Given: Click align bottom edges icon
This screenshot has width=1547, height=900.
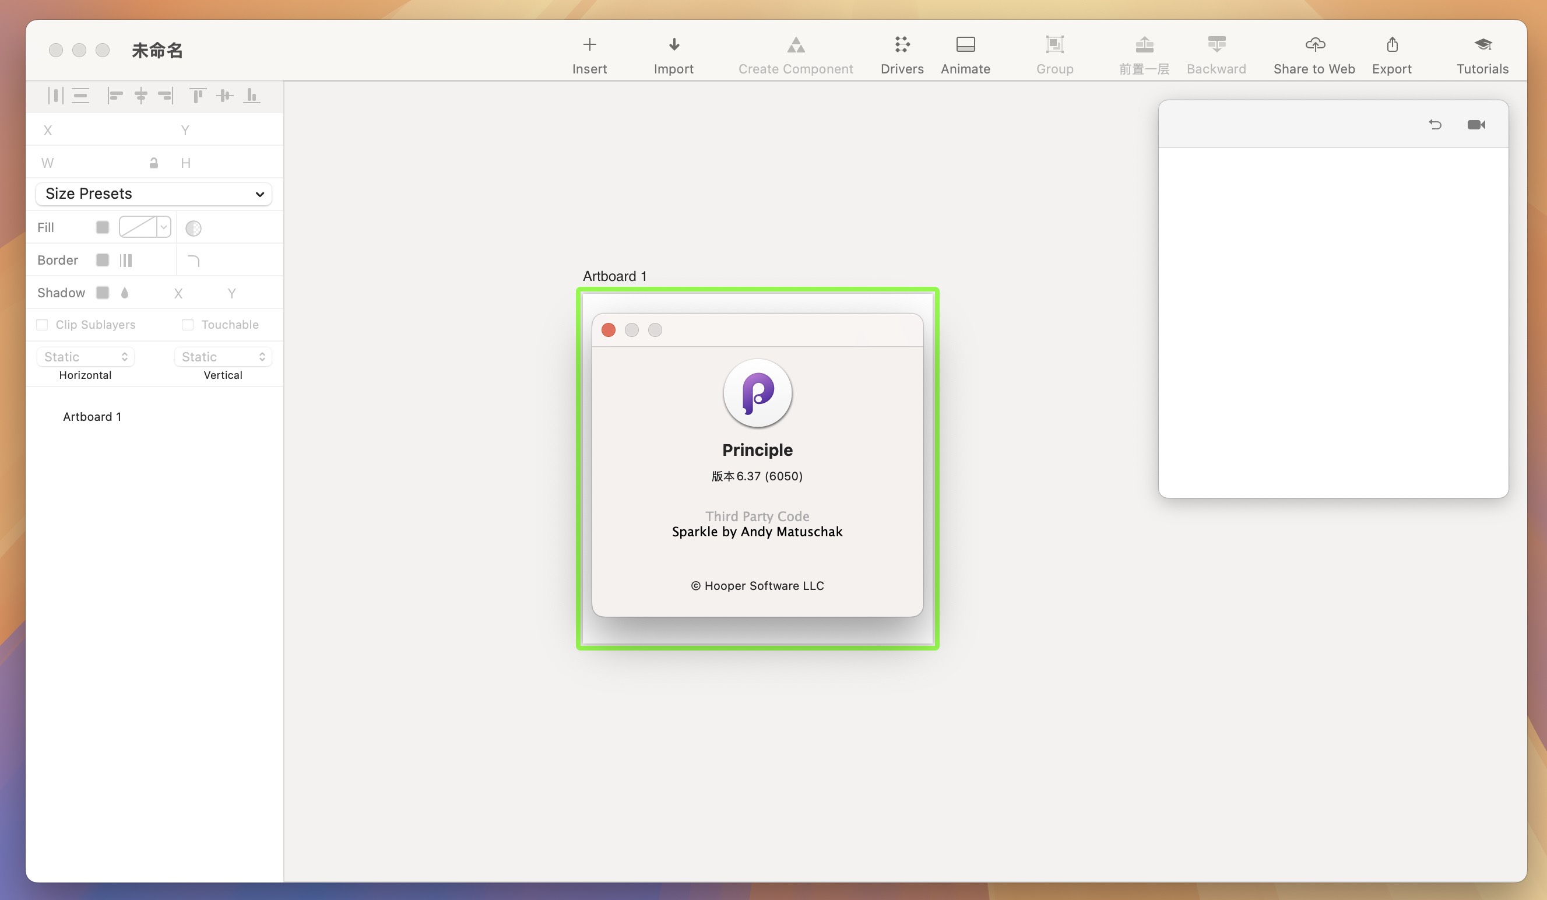Looking at the screenshot, I should click(x=252, y=95).
